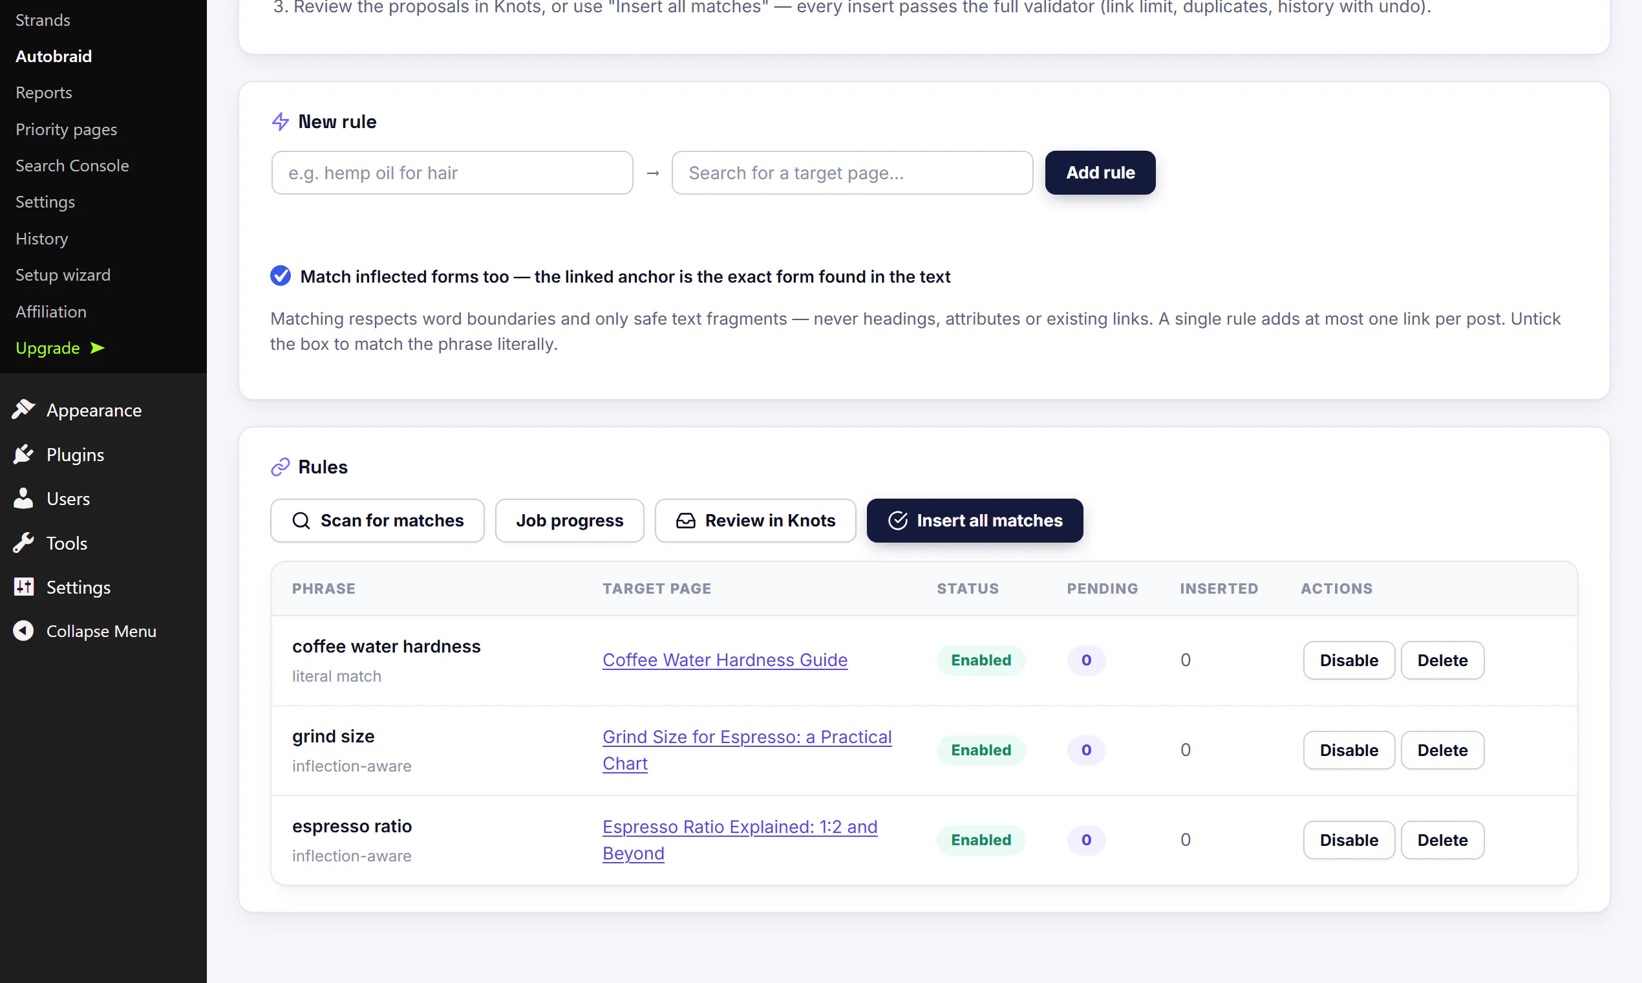Launch the Setup wizard
The width and height of the screenshot is (1642, 983).
coord(63,275)
